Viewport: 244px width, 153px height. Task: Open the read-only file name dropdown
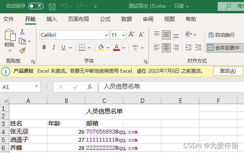point(187,6)
